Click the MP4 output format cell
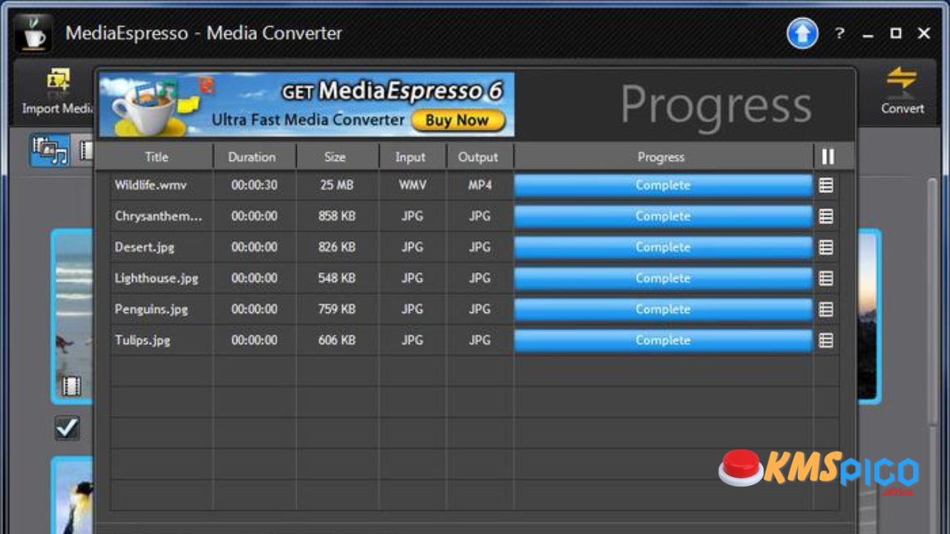The image size is (950, 534). (479, 185)
